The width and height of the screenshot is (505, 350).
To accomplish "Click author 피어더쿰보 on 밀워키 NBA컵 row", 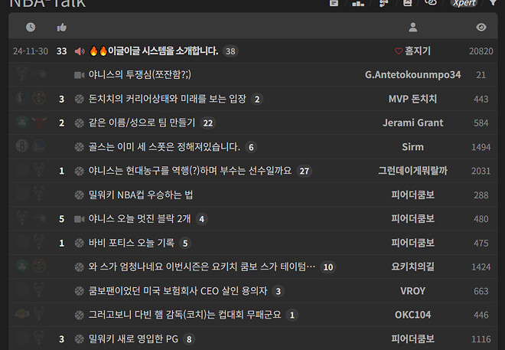I will coord(413,195).
